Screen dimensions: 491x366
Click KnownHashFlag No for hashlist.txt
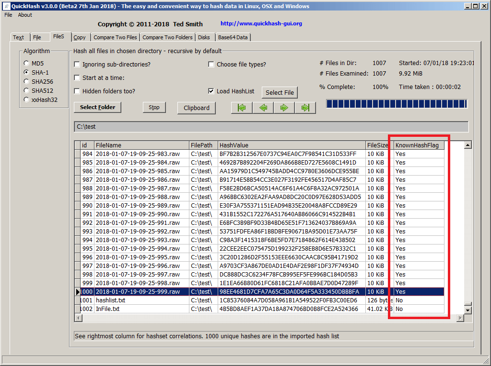pyautogui.click(x=419, y=300)
